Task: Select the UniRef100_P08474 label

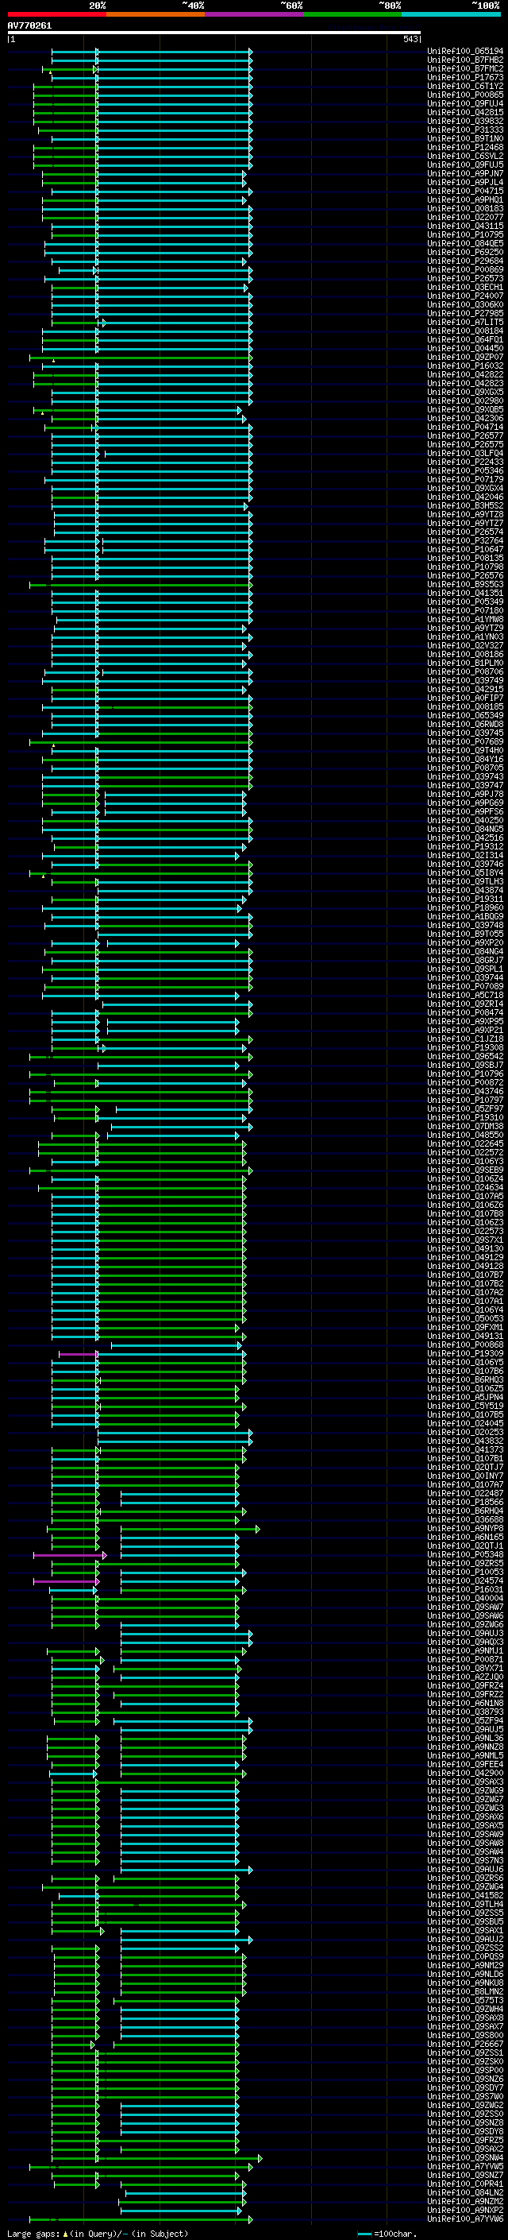Action: tap(464, 1012)
